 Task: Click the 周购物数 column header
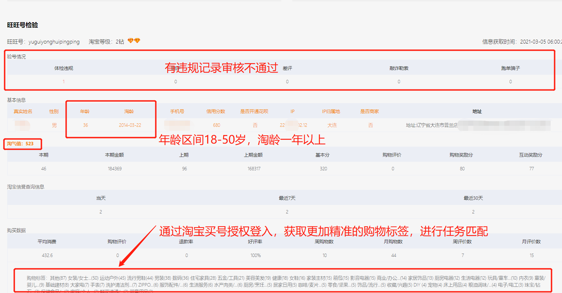324,242
